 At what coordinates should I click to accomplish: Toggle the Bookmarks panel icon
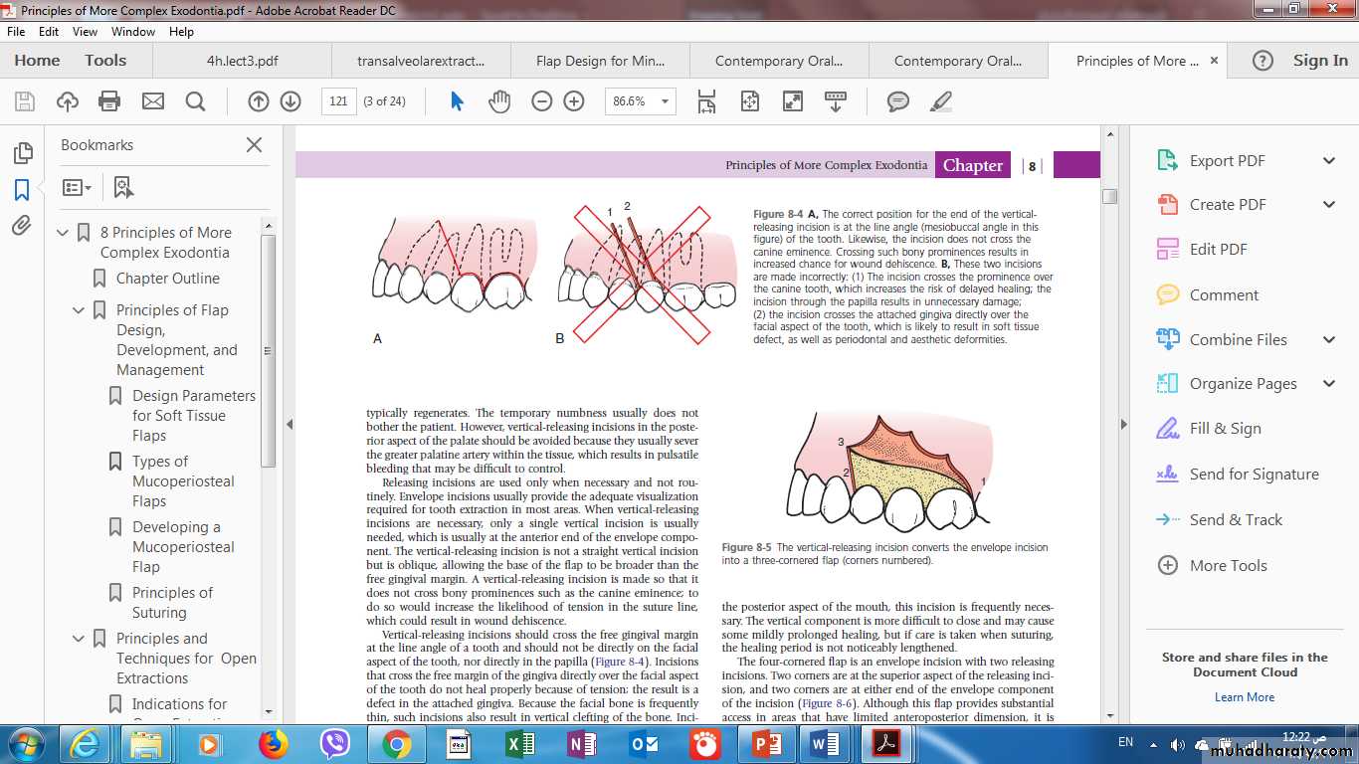point(22,189)
